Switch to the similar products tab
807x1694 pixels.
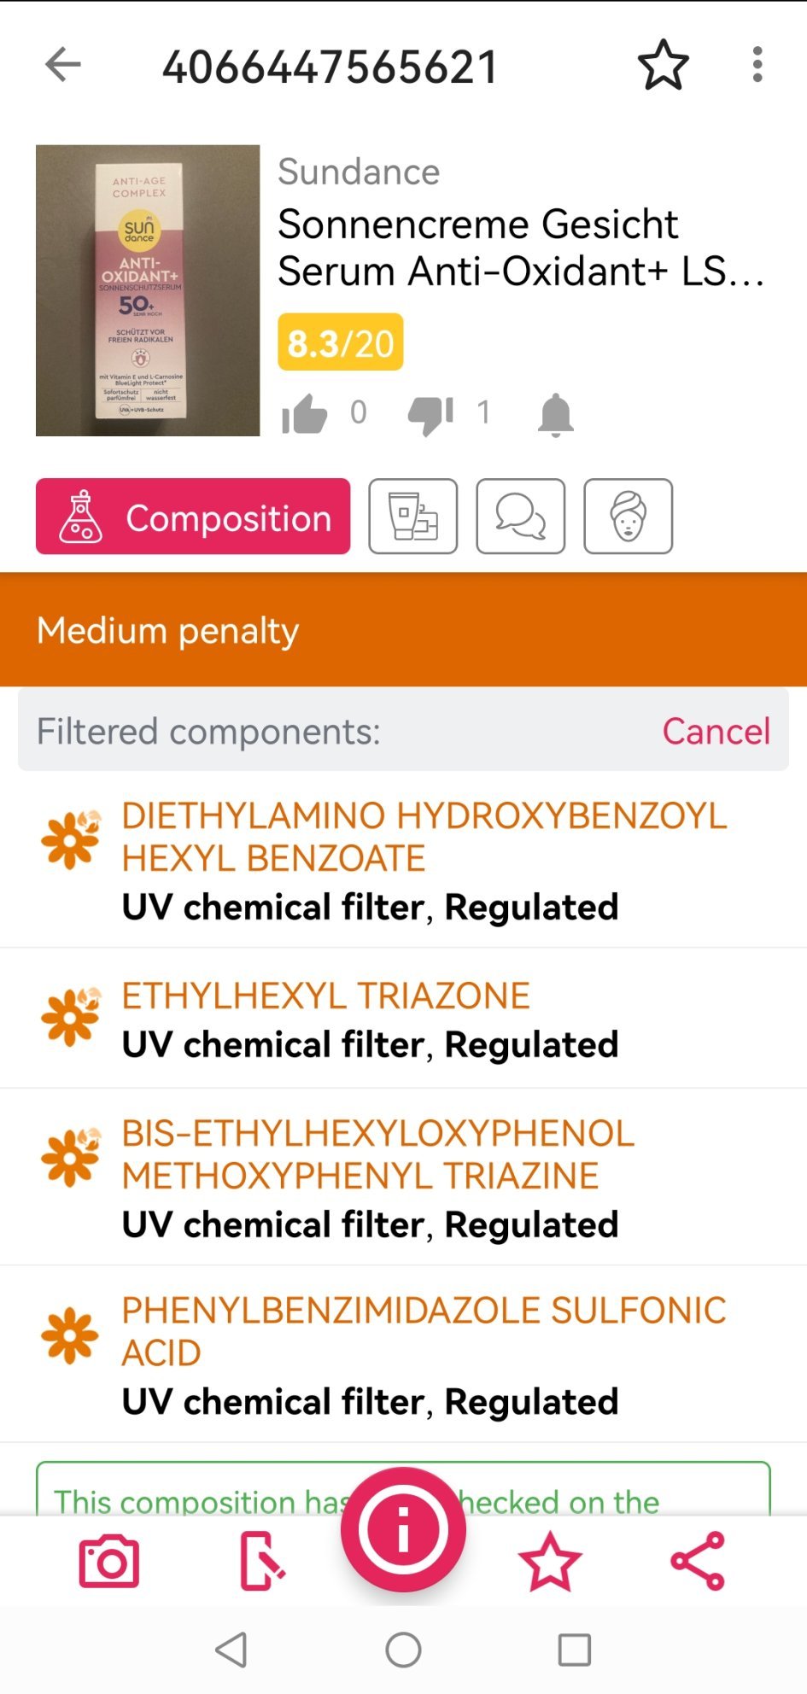(x=413, y=517)
